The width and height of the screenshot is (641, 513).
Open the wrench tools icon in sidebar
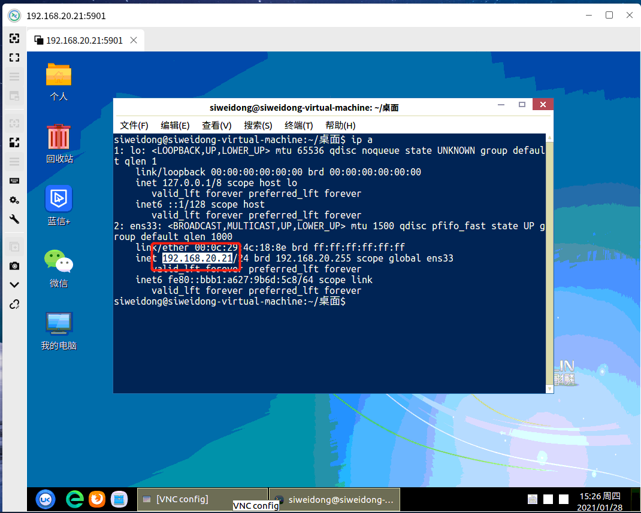click(x=14, y=219)
